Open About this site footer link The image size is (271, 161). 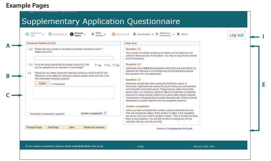[204, 146]
